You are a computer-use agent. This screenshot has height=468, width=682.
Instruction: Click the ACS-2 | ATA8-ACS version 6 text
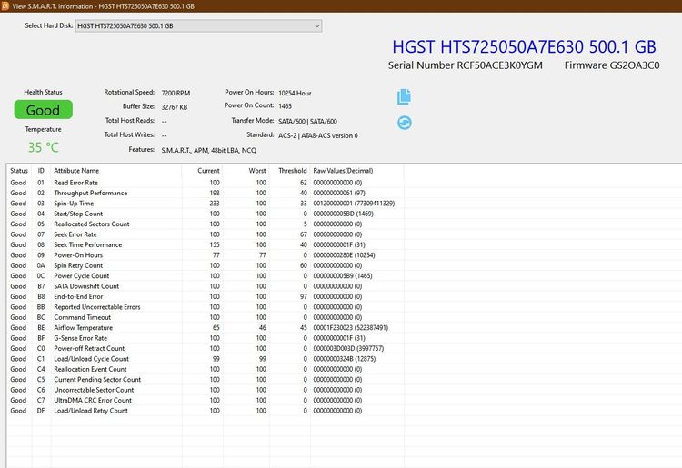pyautogui.click(x=318, y=135)
